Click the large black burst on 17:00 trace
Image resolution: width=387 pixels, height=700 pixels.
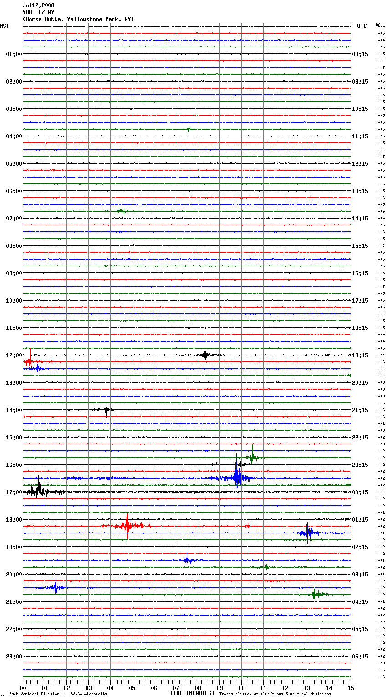click(38, 492)
